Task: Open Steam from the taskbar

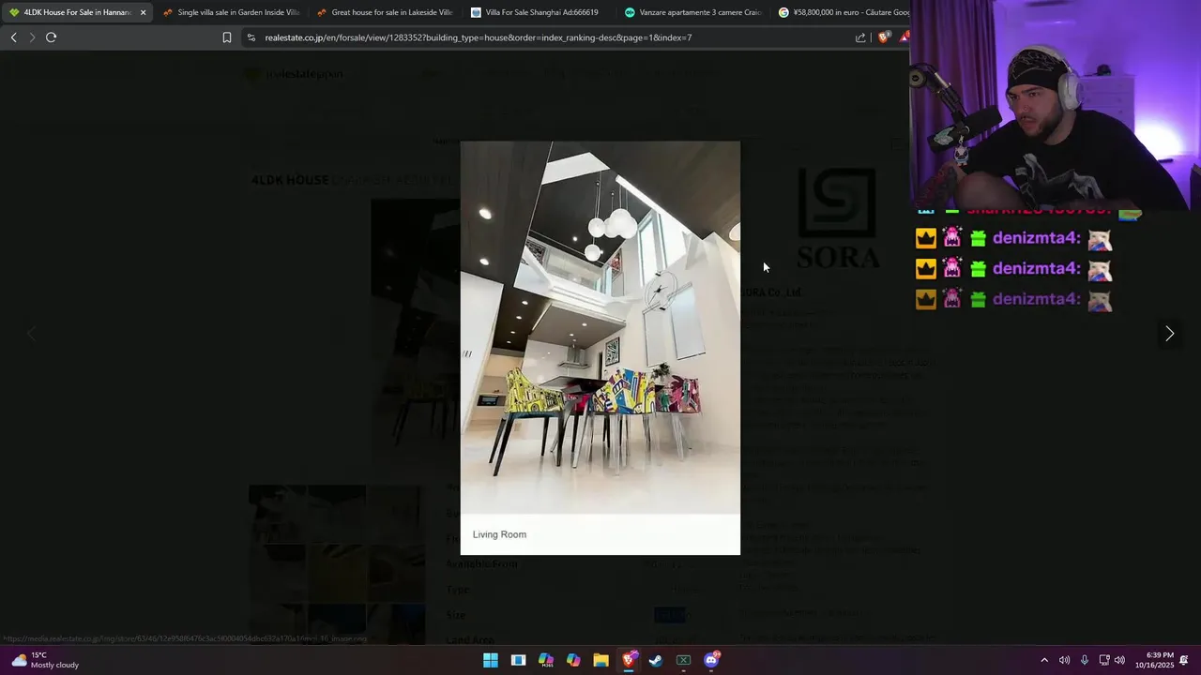Action: [x=656, y=660]
